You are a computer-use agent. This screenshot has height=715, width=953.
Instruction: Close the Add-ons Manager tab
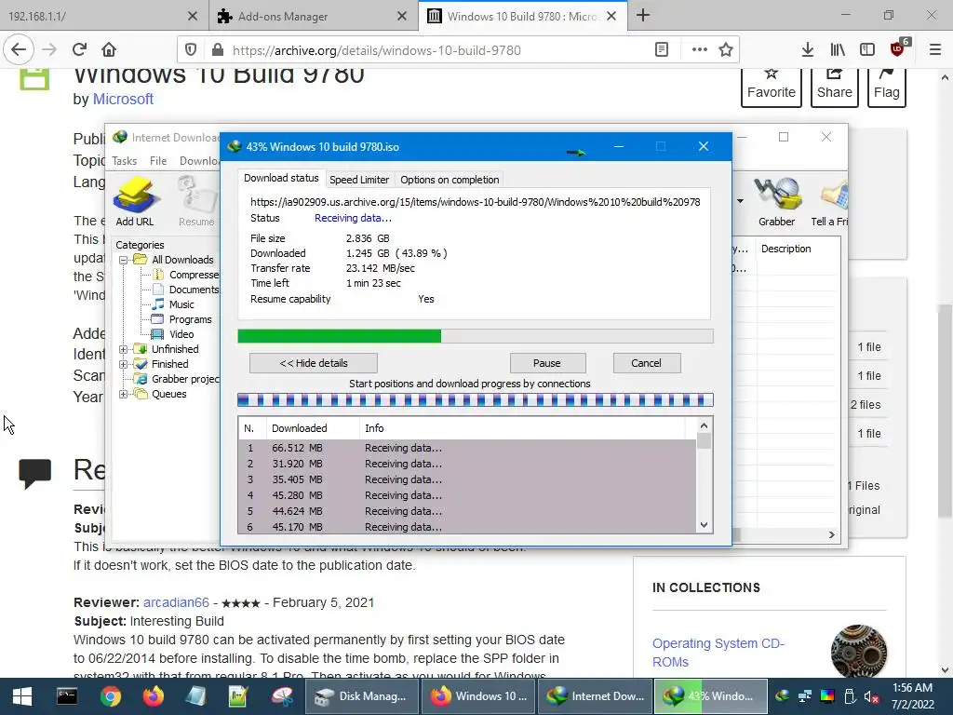(x=402, y=17)
